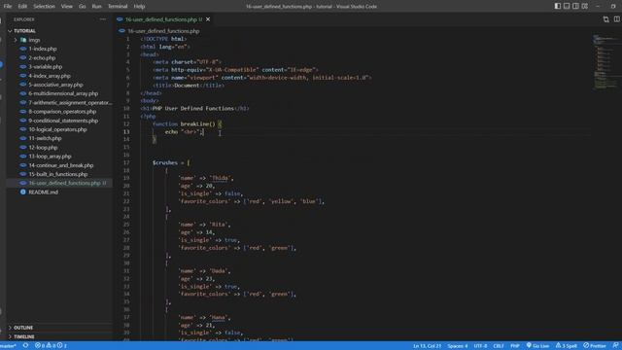
Task: Open Explorer's more actions ellipsis
Action: pyautogui.click(x=103, y=19)
